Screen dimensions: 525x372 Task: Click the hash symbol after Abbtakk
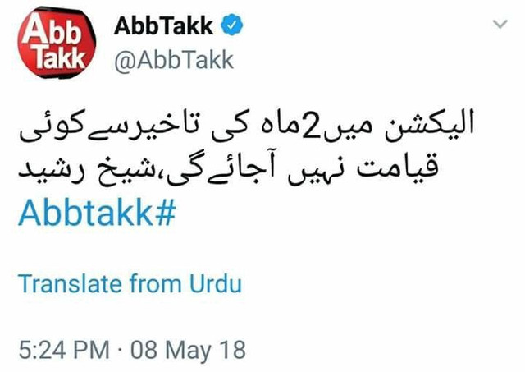[x=166, y=214]
